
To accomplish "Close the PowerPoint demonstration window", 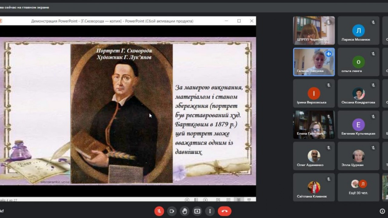I will tap(252, 21).
